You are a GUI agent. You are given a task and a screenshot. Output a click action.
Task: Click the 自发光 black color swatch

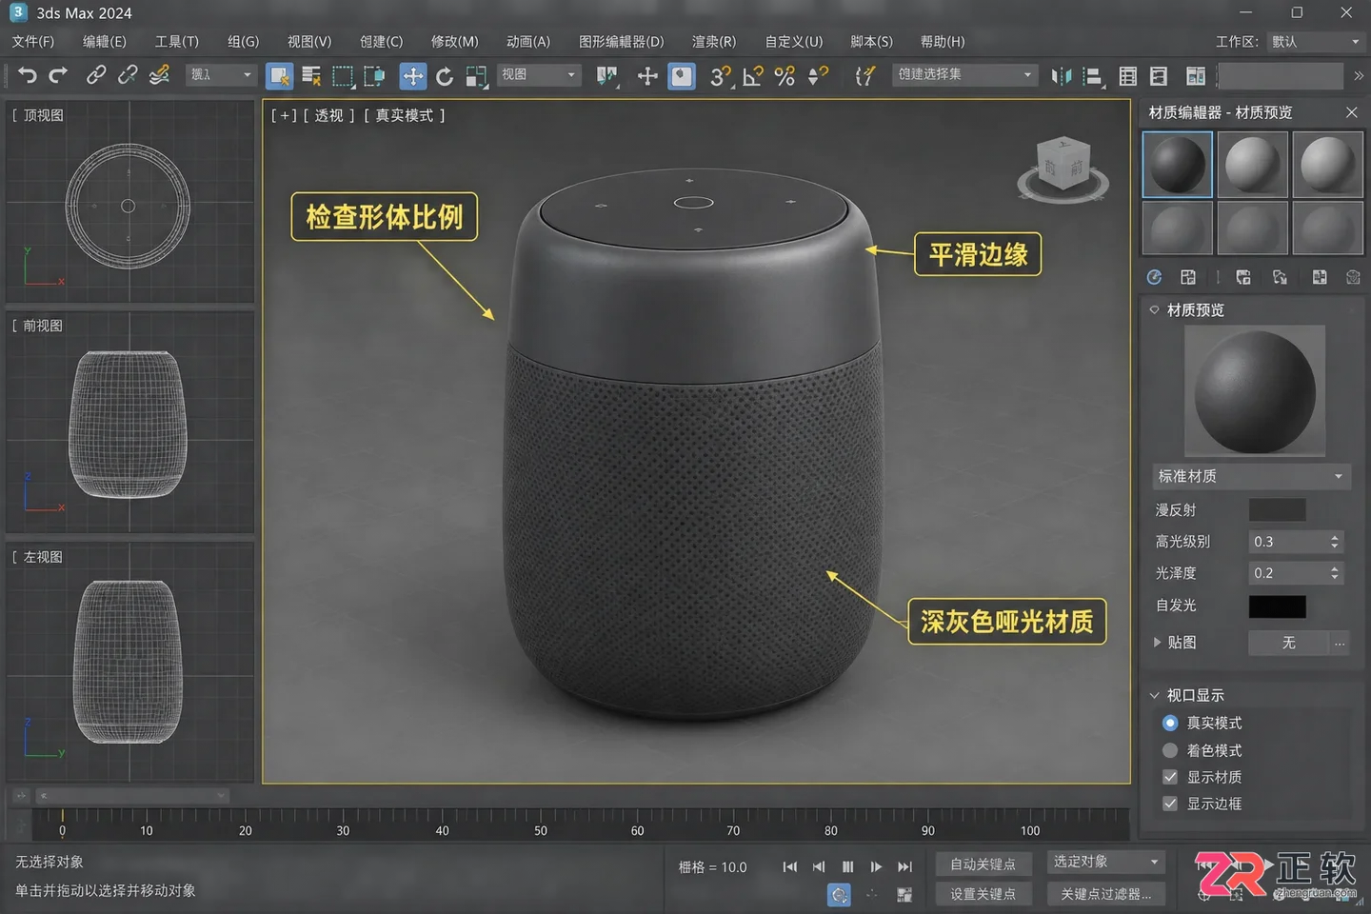1277,606
